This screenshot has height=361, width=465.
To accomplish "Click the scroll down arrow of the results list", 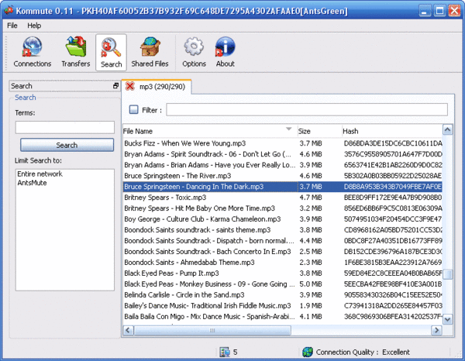I will coord(447,319).
